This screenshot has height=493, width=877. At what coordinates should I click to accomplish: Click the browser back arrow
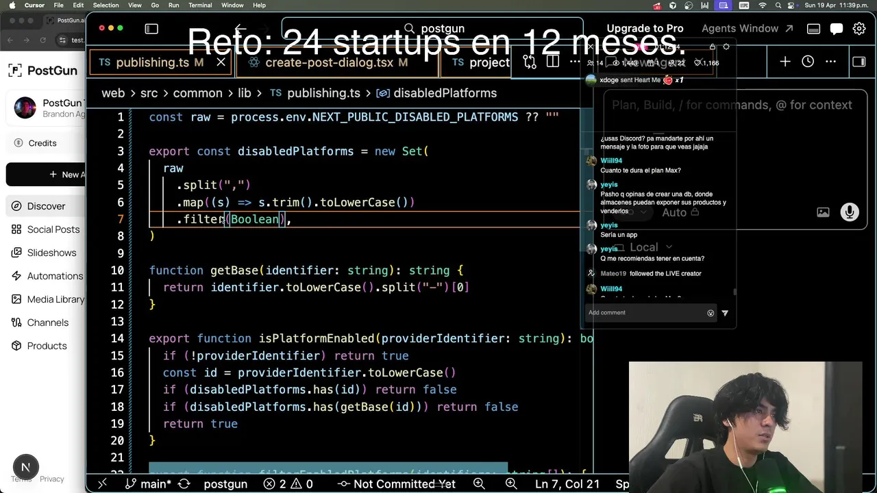click(10, 40)
